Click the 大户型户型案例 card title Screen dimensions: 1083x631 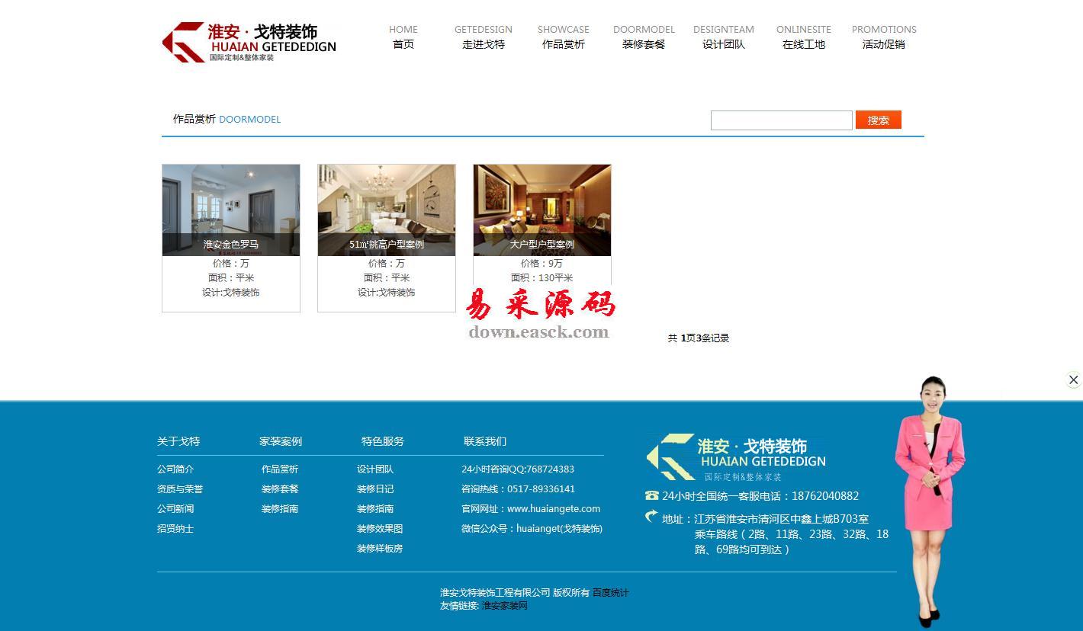point(542,245)
